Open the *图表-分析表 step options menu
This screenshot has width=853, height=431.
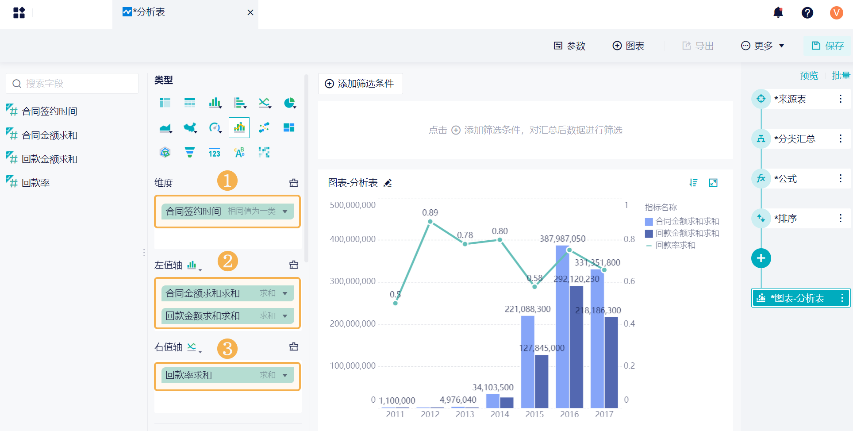click(x=842, y=298)
